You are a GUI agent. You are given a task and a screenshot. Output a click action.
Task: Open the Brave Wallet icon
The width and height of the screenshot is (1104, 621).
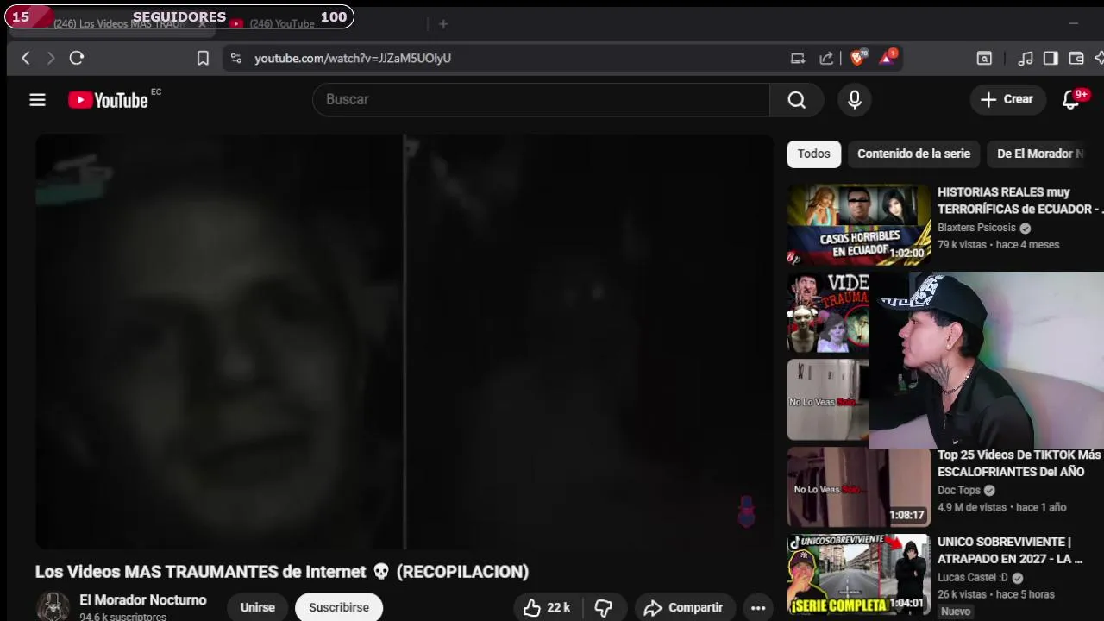click(1076, 58)
